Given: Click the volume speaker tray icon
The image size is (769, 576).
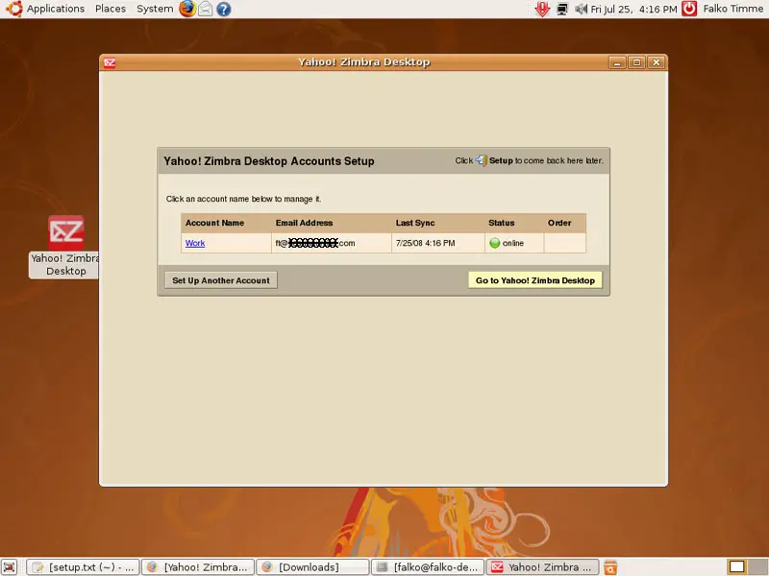Looking at the screenshot, I should pos(581,9).
